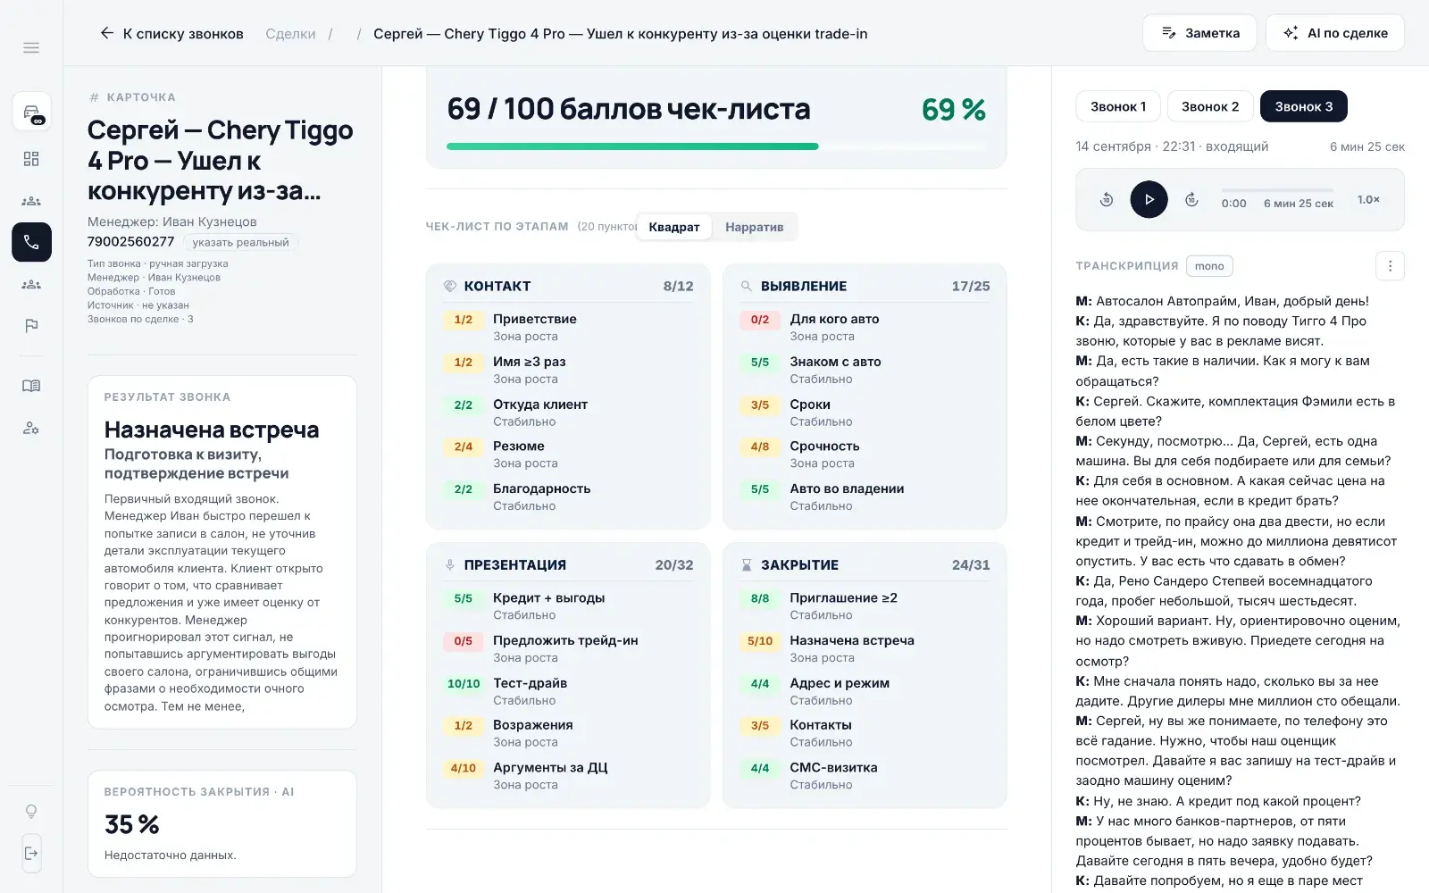Viewport: 1429px width, 893px height.
Task: Play the call recording
Action: pos(1149,200)
